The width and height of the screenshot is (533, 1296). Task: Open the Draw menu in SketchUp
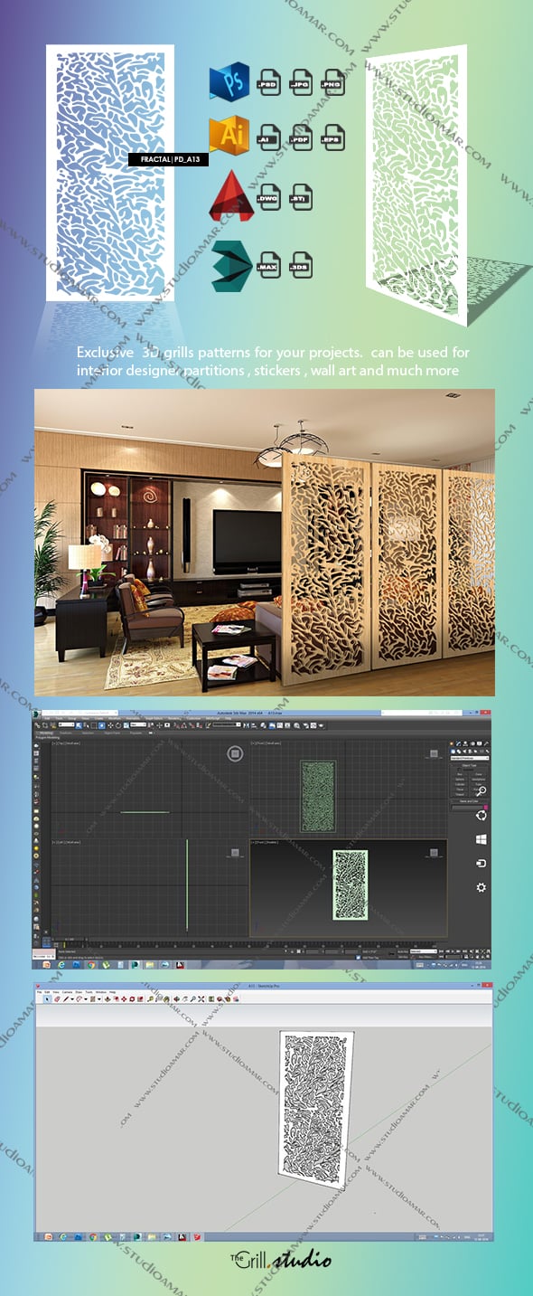tap(79, 991)
